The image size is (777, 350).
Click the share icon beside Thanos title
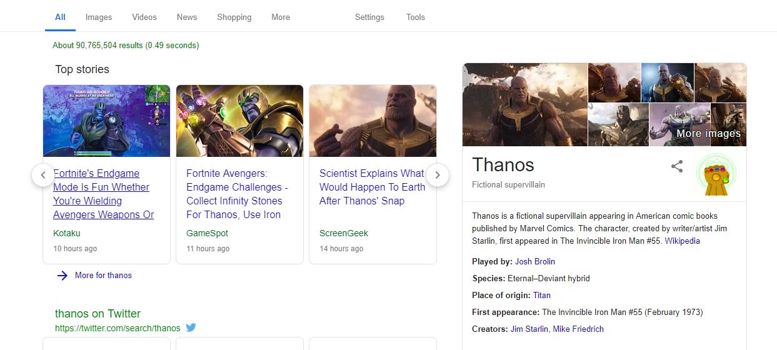(677, 166)
